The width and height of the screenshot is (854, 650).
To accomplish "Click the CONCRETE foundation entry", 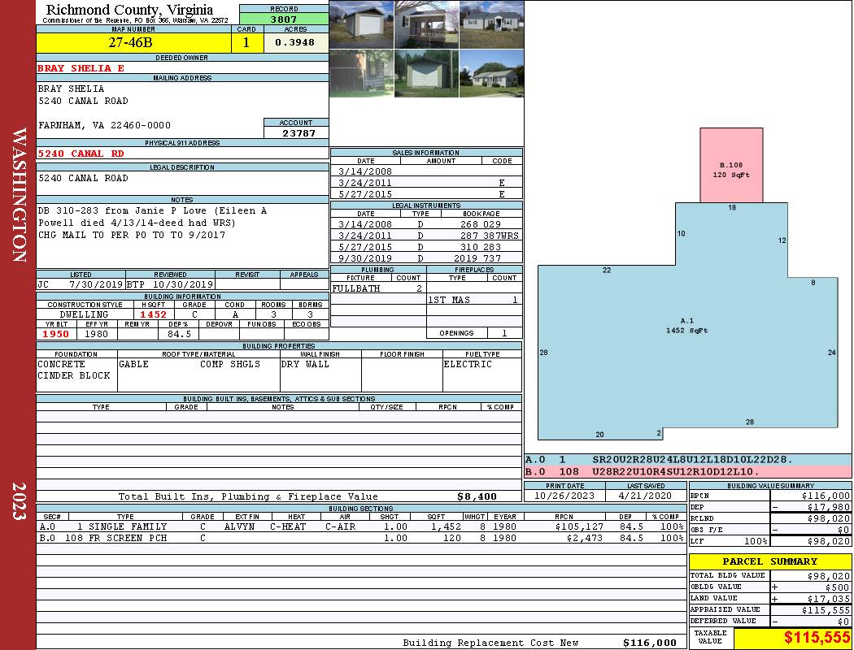I will [61, 364].
